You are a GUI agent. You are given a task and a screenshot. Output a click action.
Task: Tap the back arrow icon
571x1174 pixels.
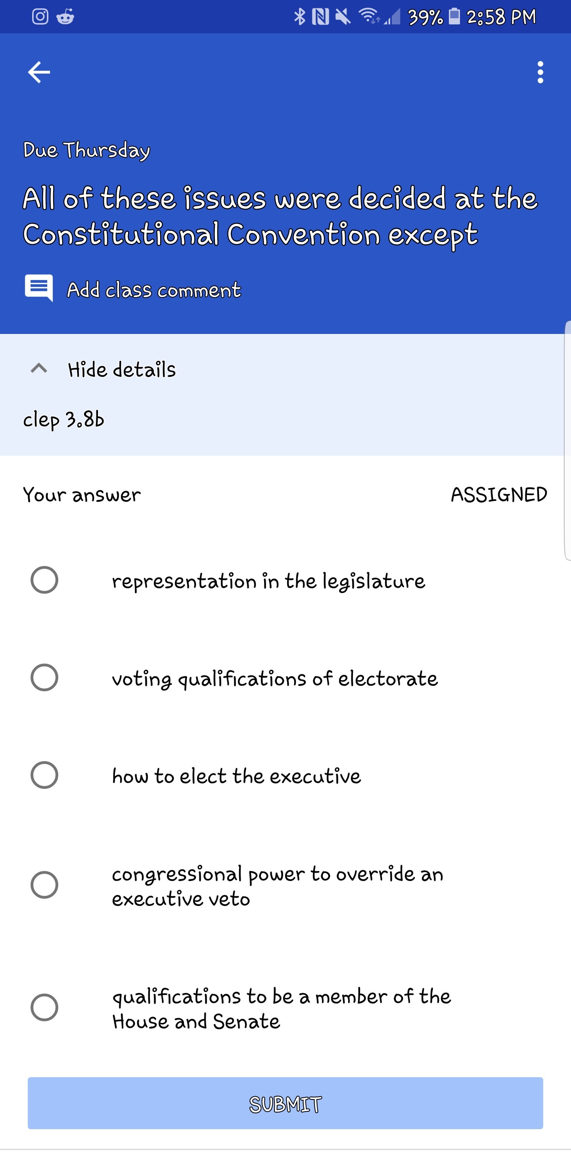(39, 73)
